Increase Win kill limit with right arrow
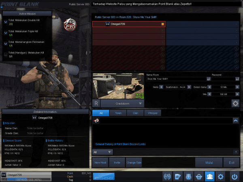 [x=237, y=94]
